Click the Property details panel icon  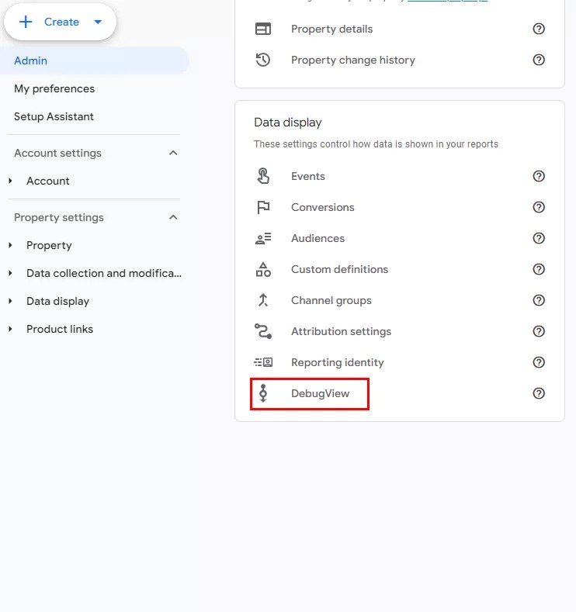[x=263, y=29]
